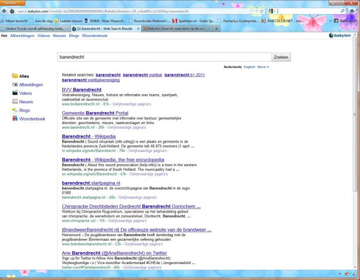This screenshot has width=360, height=280.
Task: Open the Gemeente Barendrecht Portal result
Action: pyautogui.click(x=95, y=113)
